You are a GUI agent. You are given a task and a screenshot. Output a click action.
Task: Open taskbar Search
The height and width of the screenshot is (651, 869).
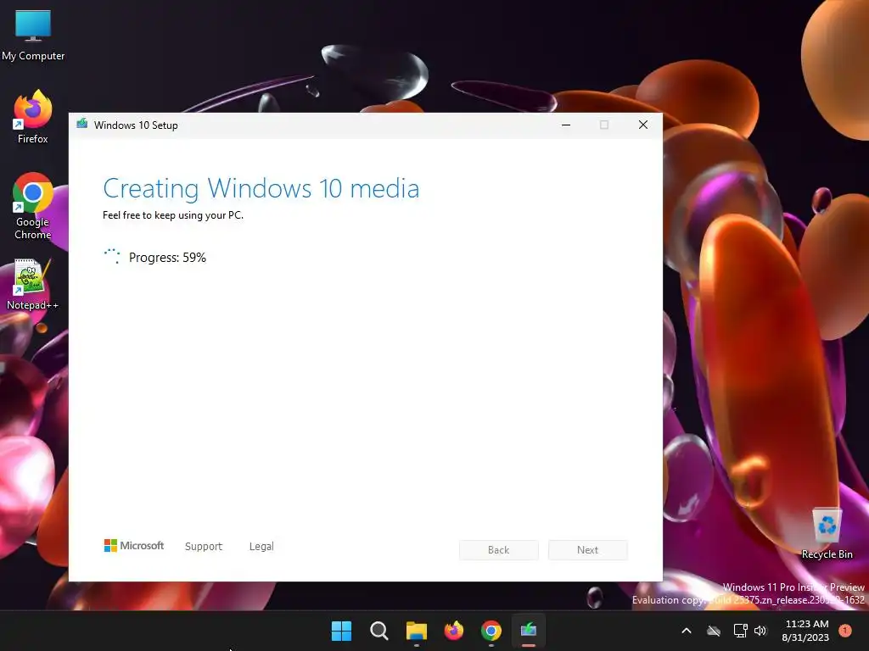pos(379,631)
